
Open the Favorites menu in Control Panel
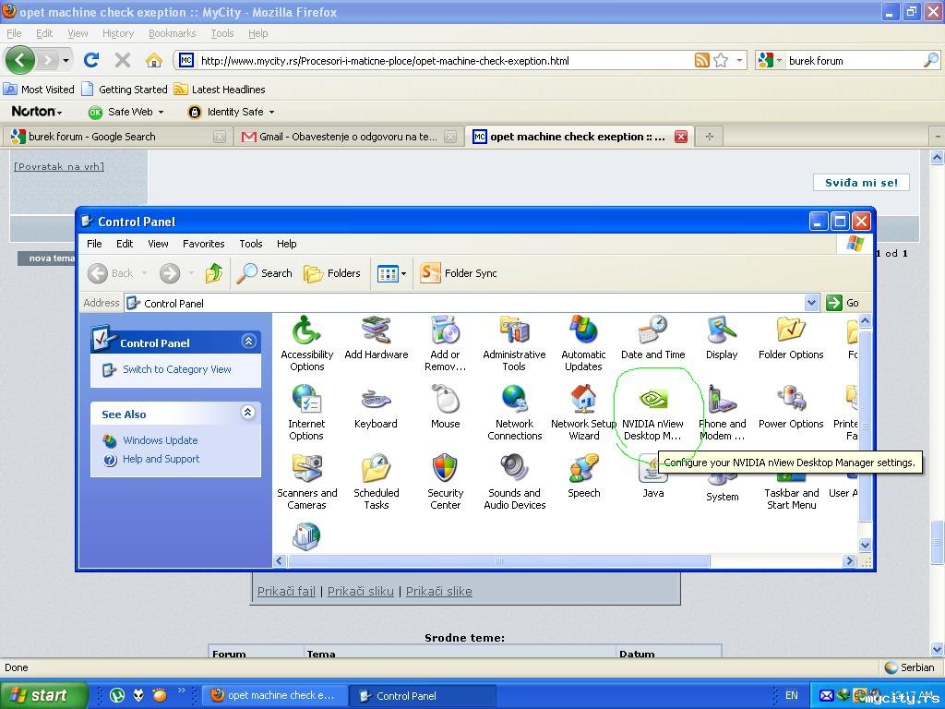[203, 244]
